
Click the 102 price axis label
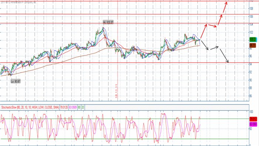tap(251, 32)
